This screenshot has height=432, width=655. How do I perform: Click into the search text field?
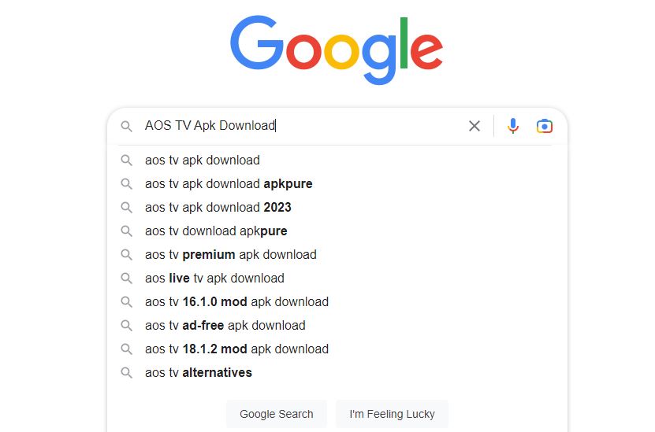click(x=300, y=126)
